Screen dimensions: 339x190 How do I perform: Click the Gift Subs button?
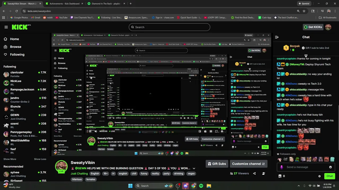tap(217, 164)
